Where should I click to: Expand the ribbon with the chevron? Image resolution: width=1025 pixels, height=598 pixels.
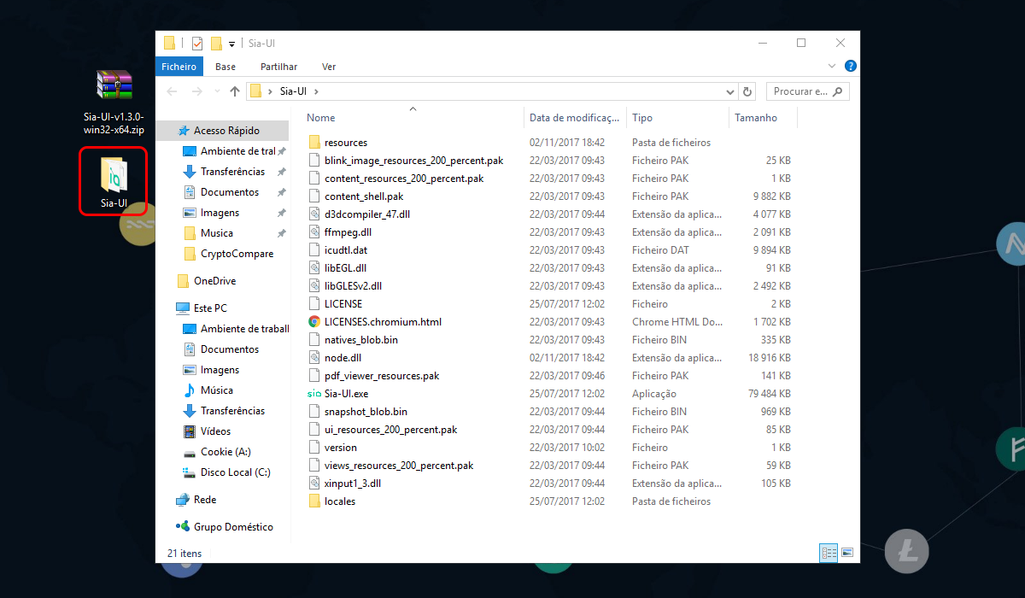(833, 66)
